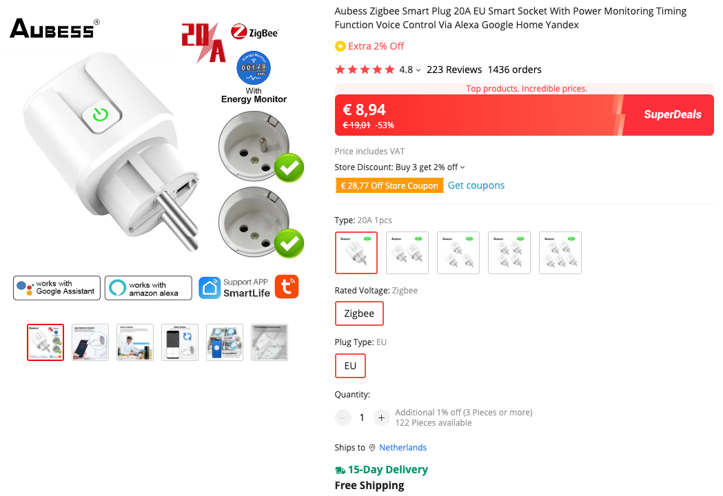Screen dimensions: 723x496
Task: Decrease quantity with the minus button
Action: pos(343,417)
